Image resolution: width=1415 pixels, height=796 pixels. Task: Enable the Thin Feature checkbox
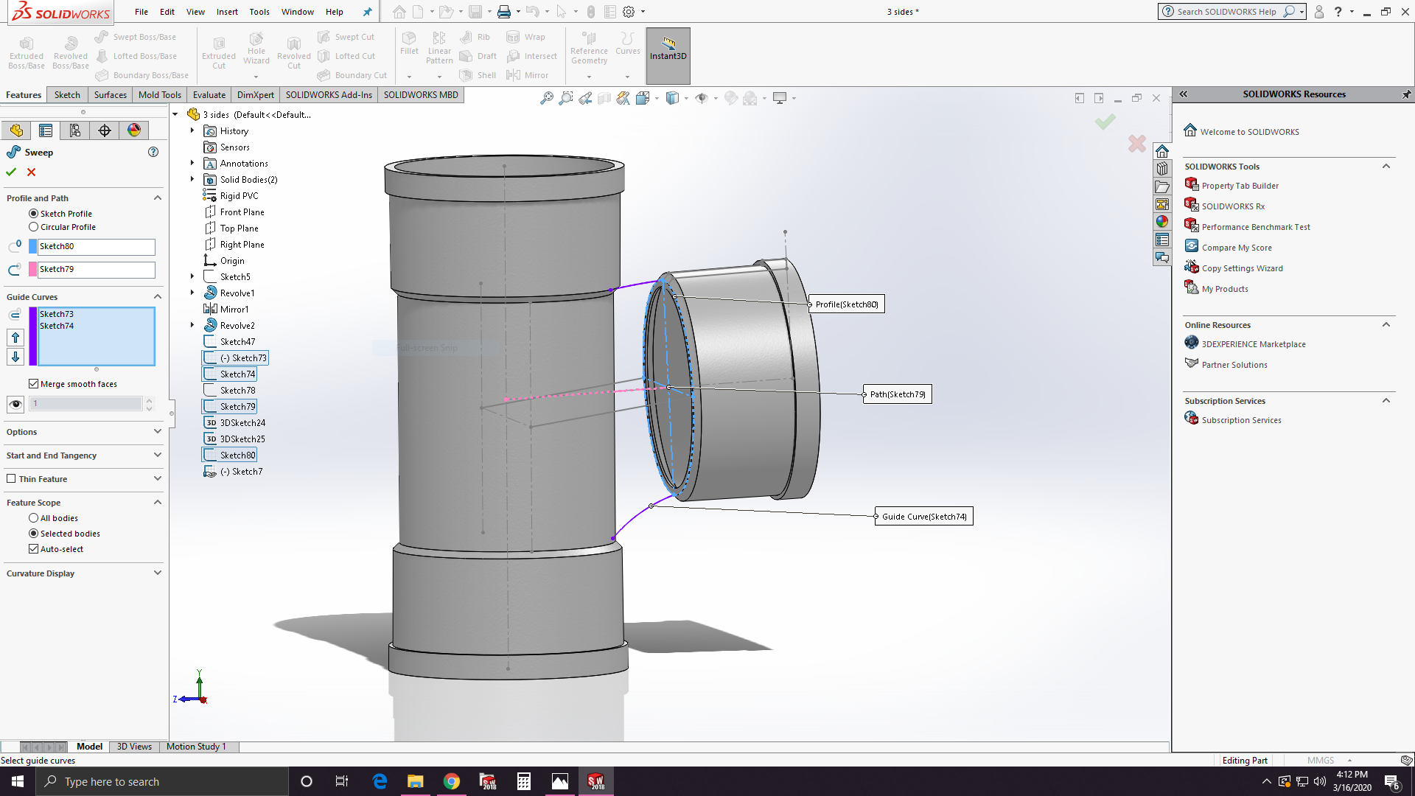point(11,479)
